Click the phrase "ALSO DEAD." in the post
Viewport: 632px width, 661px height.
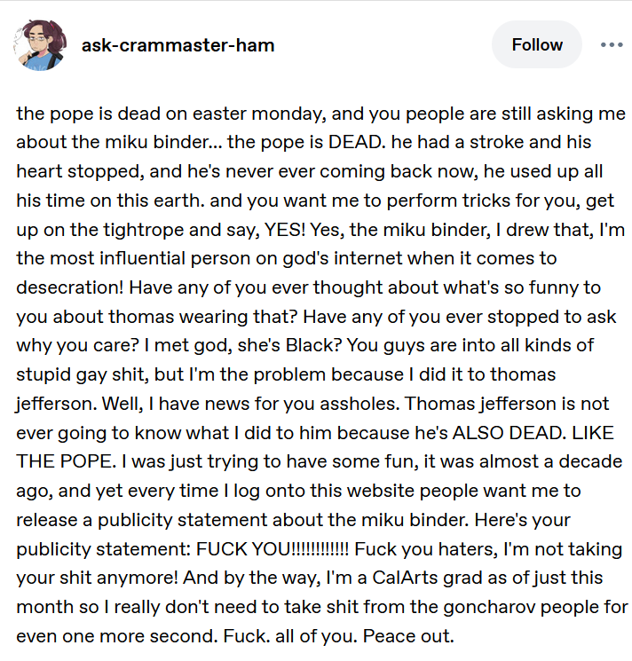tap(509, 432)
